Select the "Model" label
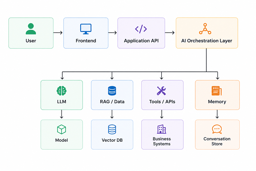 click(61, 140)
